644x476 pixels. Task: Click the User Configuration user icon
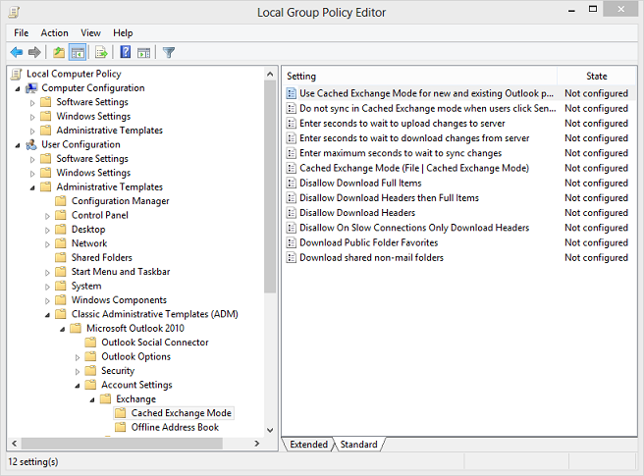31,144
